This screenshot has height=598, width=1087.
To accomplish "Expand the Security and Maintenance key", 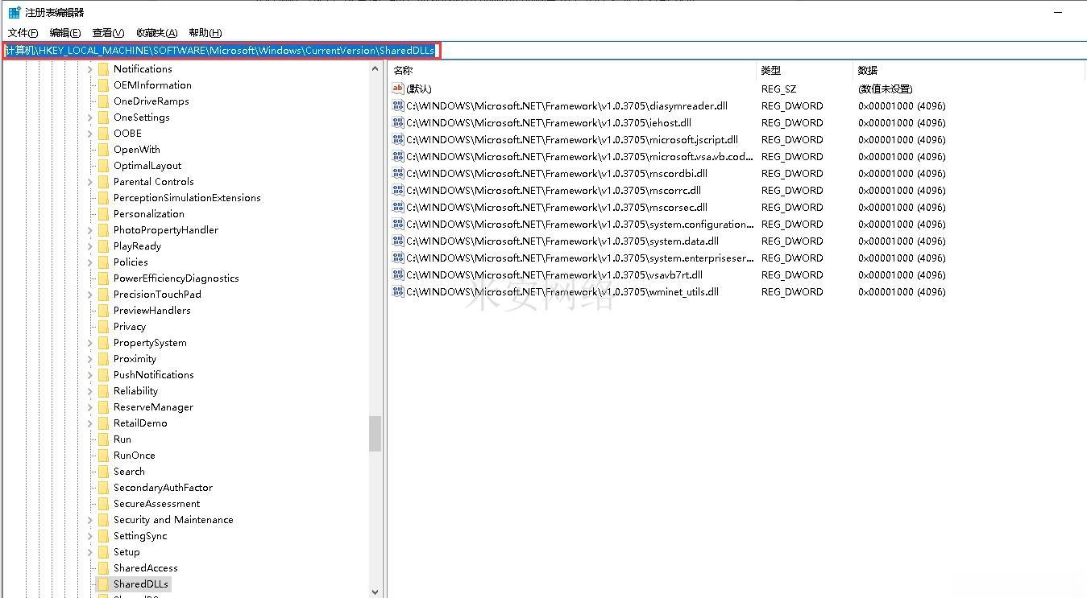I will pyautogui.click(x=90, y=520).
